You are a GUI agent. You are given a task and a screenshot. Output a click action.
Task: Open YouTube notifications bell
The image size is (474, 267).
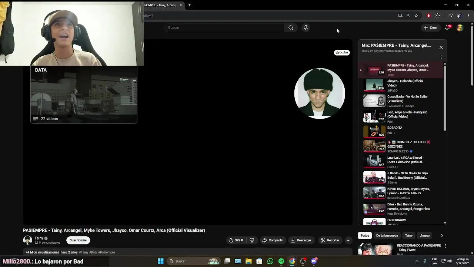point(447,27)
